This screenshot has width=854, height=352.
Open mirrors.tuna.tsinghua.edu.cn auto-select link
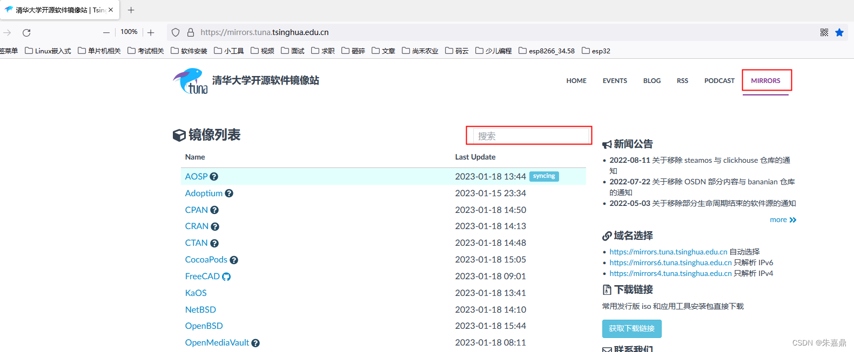tap(668, 252)
